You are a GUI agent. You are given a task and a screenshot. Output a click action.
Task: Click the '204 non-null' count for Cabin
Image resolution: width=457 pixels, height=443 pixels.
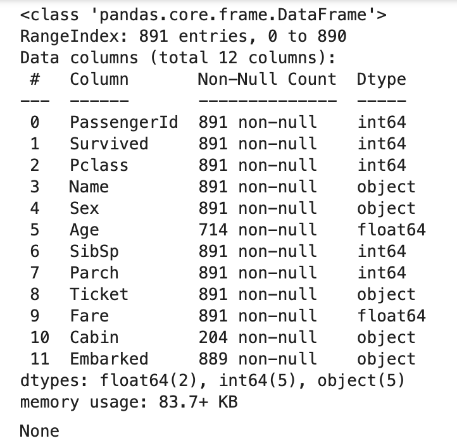[257, 337]
